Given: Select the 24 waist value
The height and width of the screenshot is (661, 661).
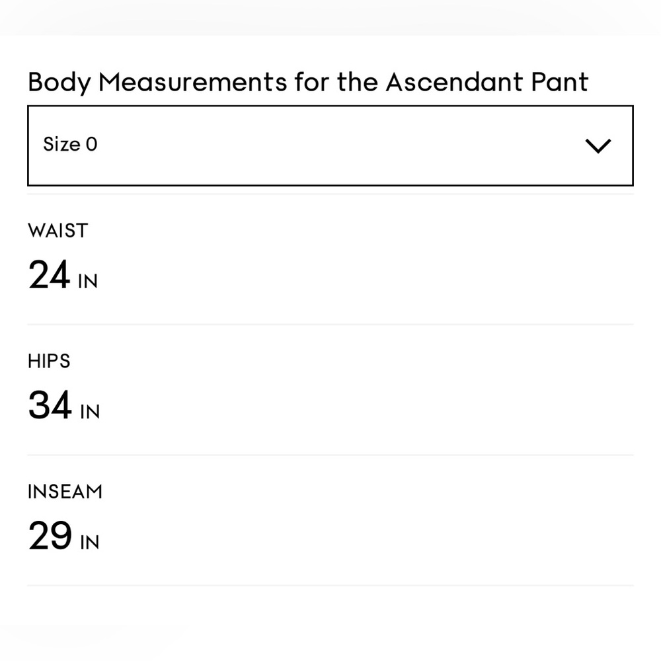Looking at the screenshot, I should click(x=49, y=274).
